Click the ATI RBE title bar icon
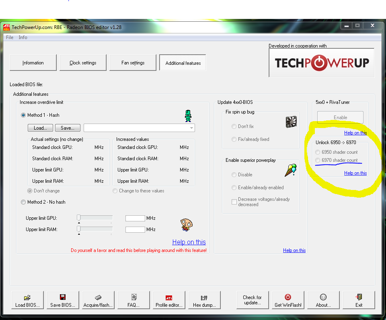Screen dimensions: 386x320 6,27
